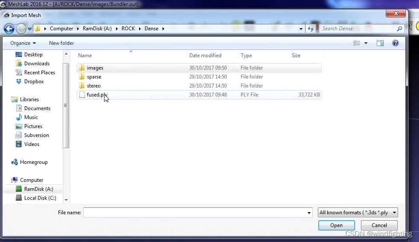Screen dimensions: 419x242
Task: Click the Open button
Action: pos(336,225)
